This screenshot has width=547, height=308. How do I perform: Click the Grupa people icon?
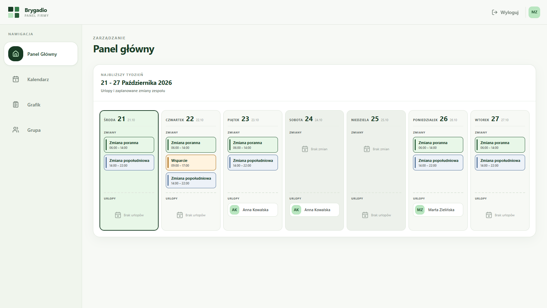click(16, 130)
